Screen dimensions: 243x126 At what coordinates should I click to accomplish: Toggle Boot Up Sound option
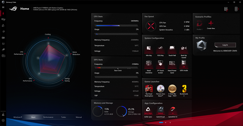tap(183, 48)
